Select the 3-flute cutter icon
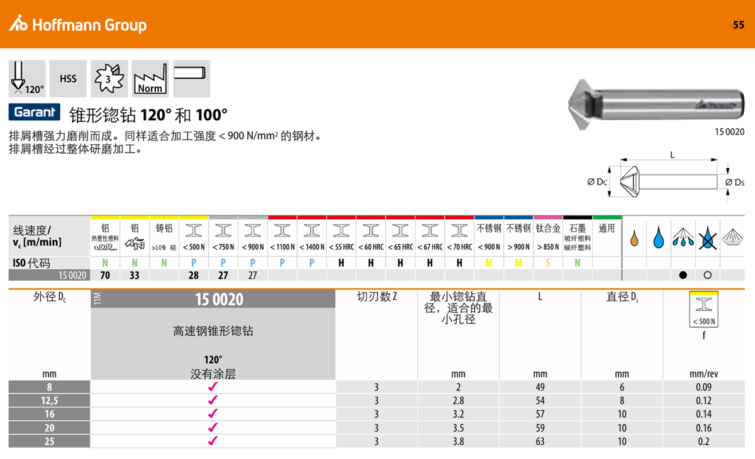The image size is (755, 459). coord(109,79)
